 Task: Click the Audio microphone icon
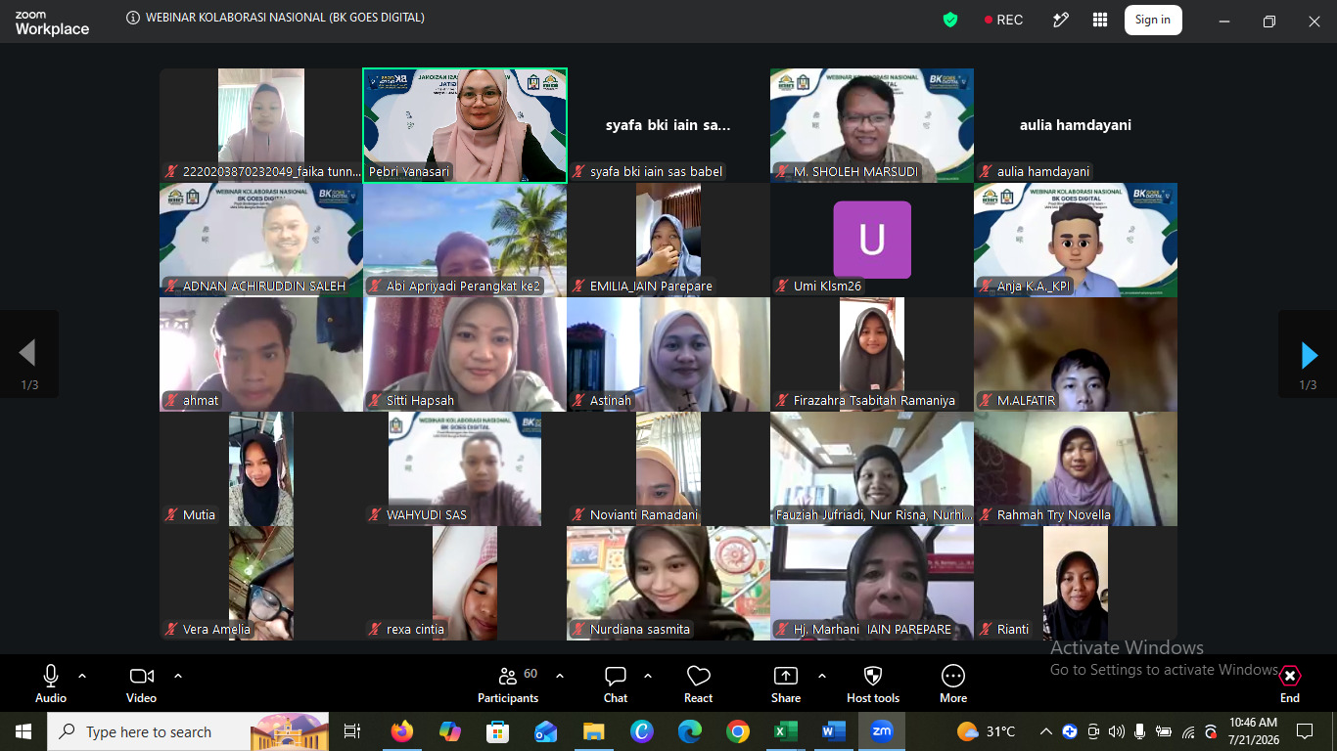51,676
